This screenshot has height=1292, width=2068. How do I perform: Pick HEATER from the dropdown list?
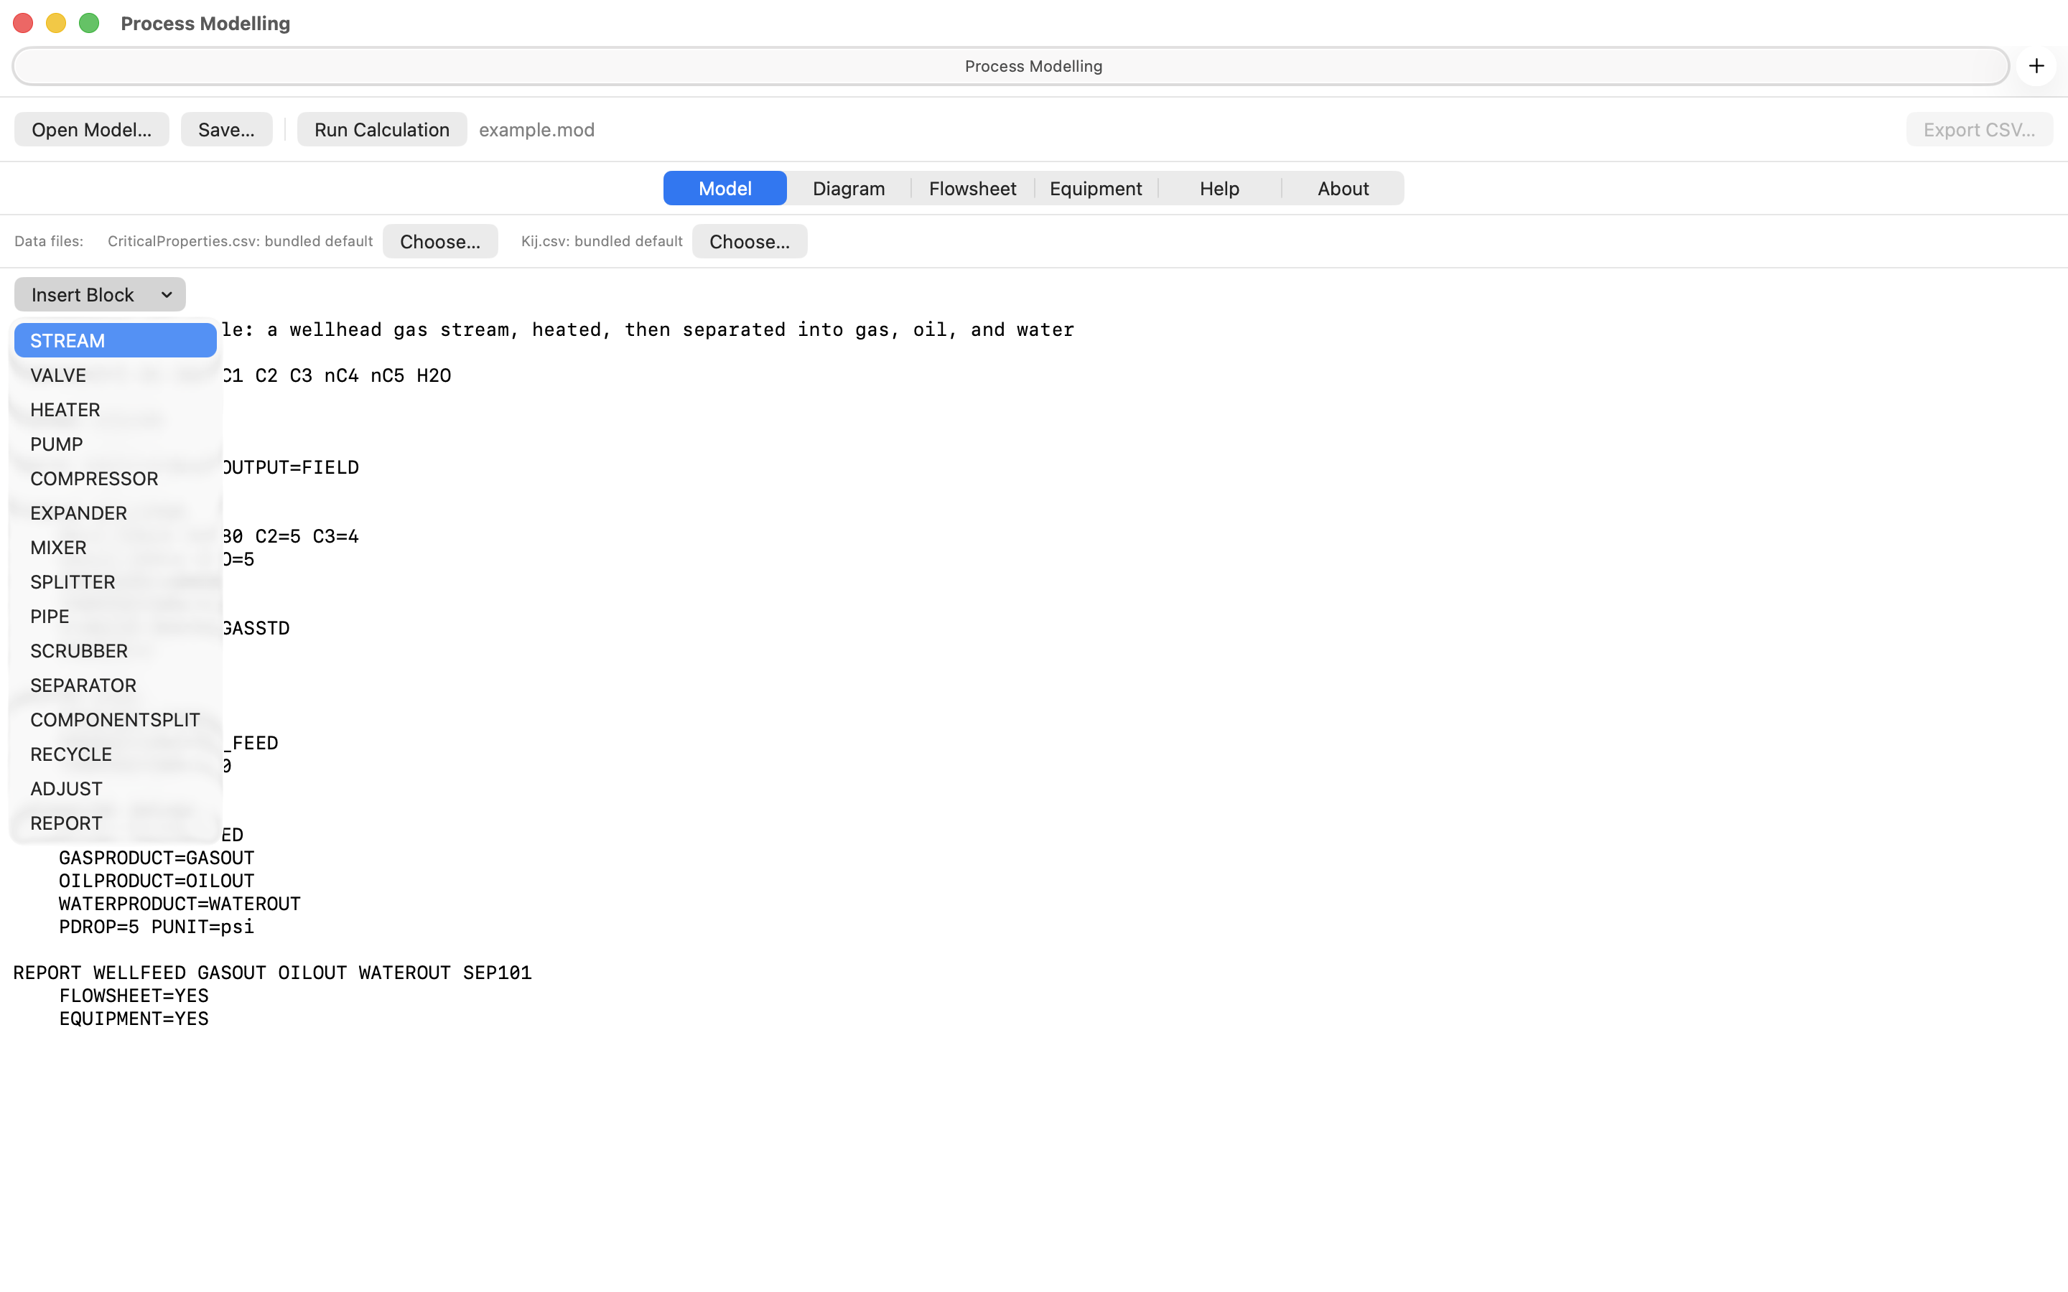click(x=116, y=409)
